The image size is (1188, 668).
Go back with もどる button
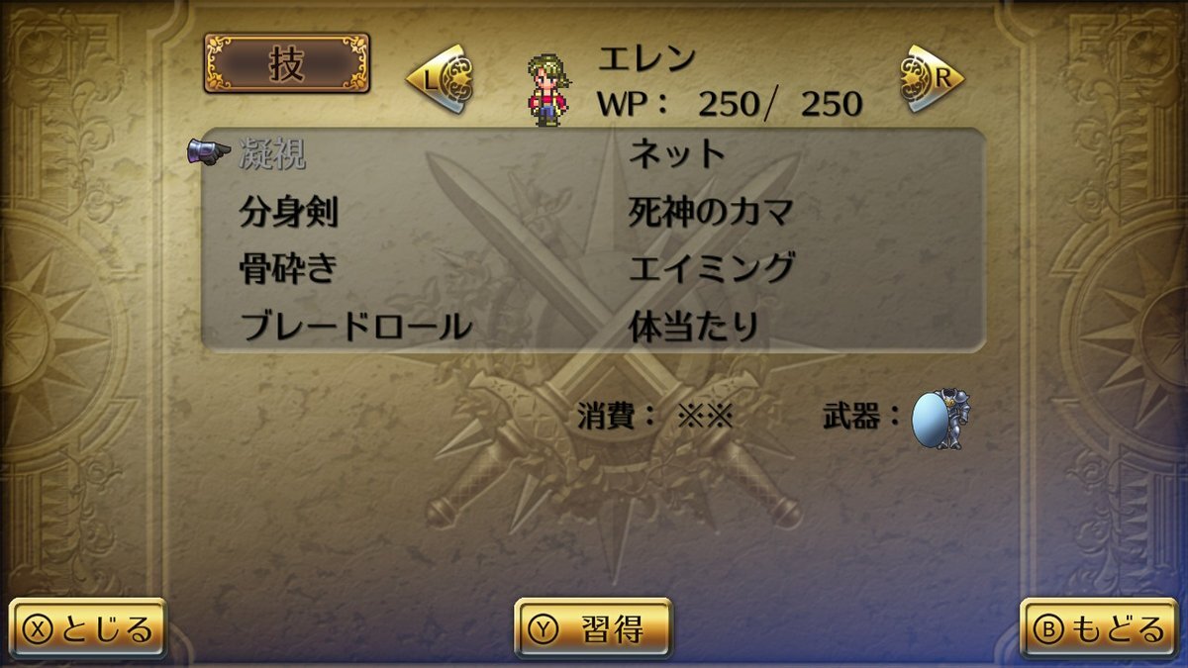1099,629
